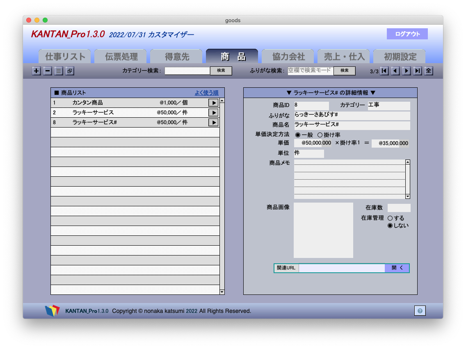This screenshot has width=466, height=349.
Task: Click into the 商品メモ text area
Action: click(350, 179)
